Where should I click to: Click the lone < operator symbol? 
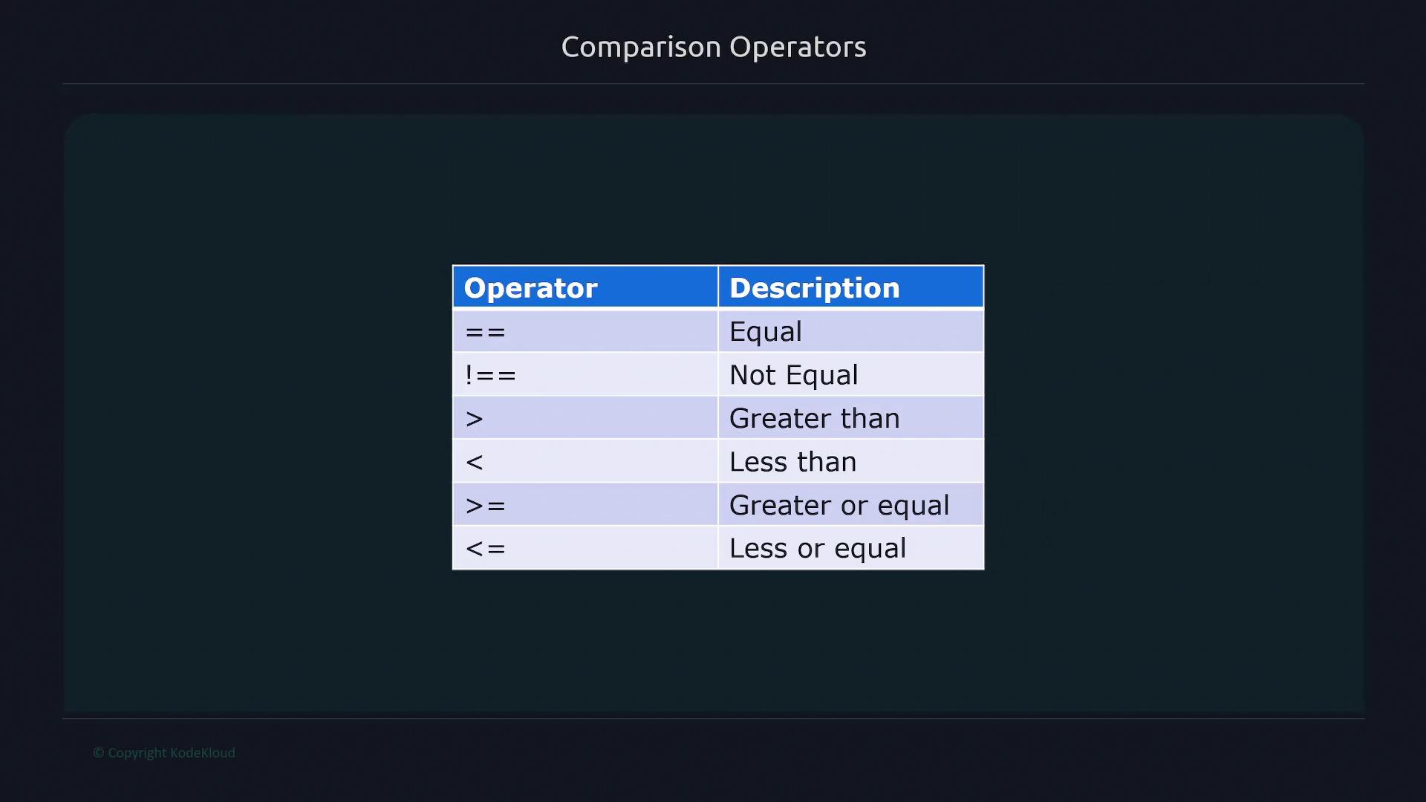click(x=474, y=462)
